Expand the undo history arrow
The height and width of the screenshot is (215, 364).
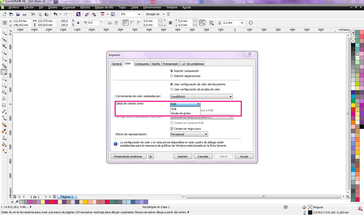coord(60,14)
